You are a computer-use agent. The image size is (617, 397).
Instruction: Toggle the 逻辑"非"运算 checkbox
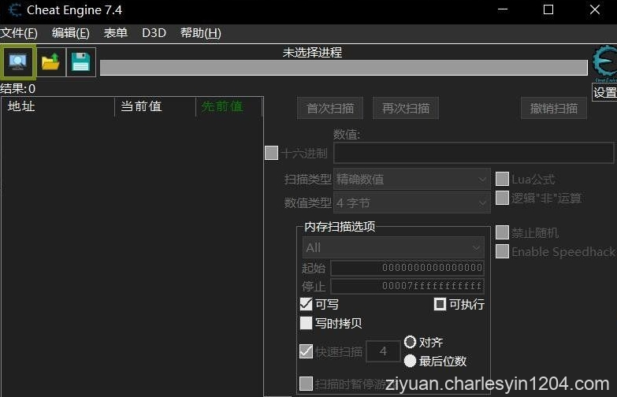pos(502,198)
